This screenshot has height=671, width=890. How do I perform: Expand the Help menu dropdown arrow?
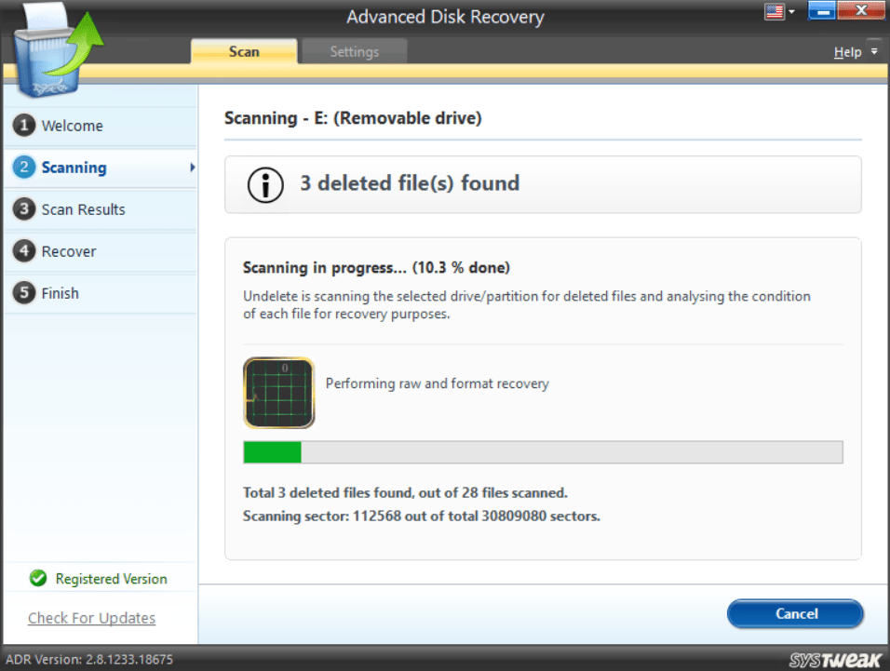pyautogui.click(x=874, y=51)
